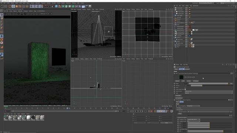The image size is (237, 133).
Task: Open the Objects menu in Live Viewer
Action: pyautogui.click(x=15, y=11)
